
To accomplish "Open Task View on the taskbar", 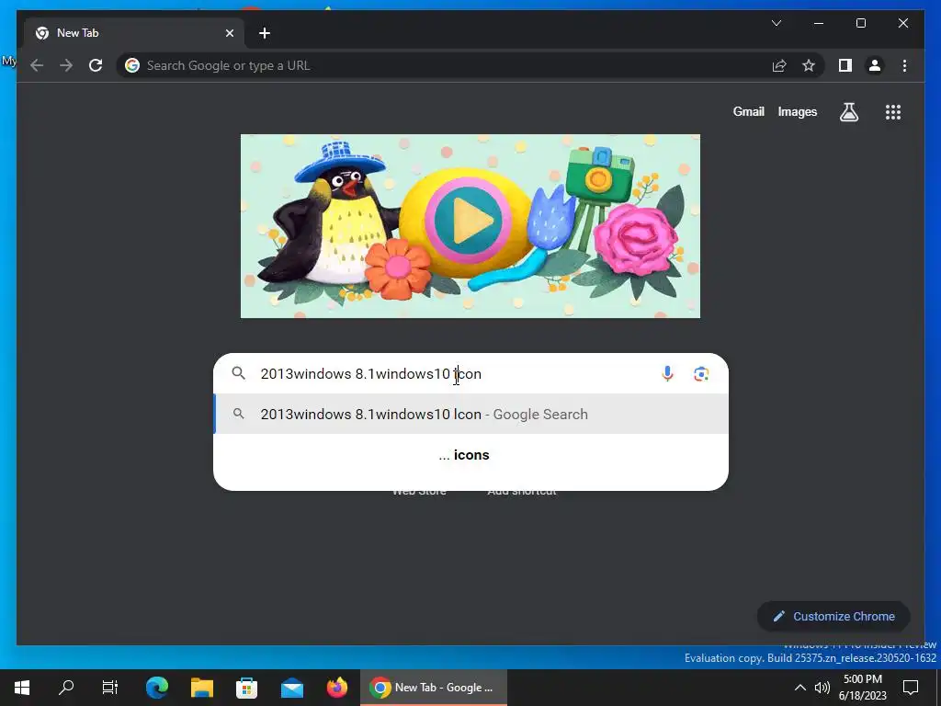I will [x=110, y=688].
